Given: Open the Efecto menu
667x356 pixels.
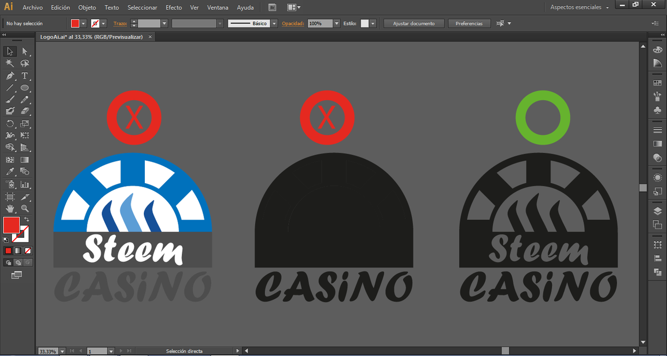Looking at the screenshot, I should click(x=174, y=7).
